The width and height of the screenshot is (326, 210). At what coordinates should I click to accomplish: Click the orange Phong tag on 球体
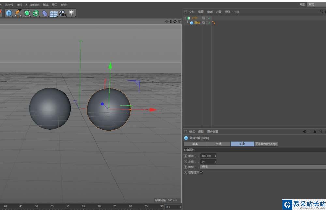[x=214, y=23]
